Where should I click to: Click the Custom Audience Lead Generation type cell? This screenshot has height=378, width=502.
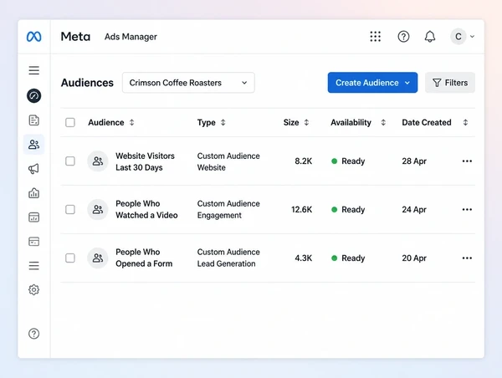point(228,258)
